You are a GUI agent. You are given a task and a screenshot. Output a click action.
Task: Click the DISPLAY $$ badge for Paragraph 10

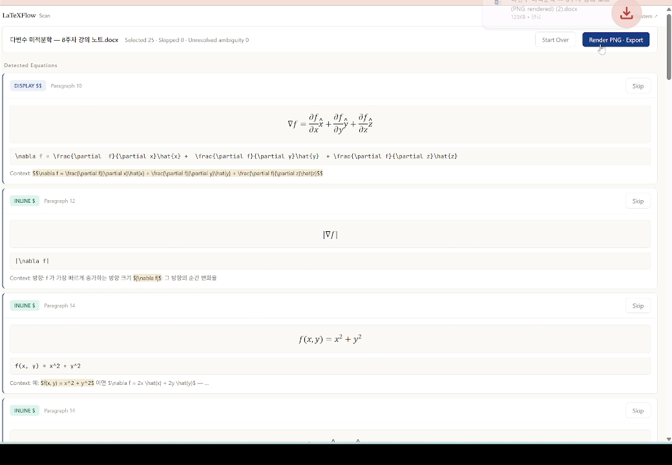(x=28, y=86)
